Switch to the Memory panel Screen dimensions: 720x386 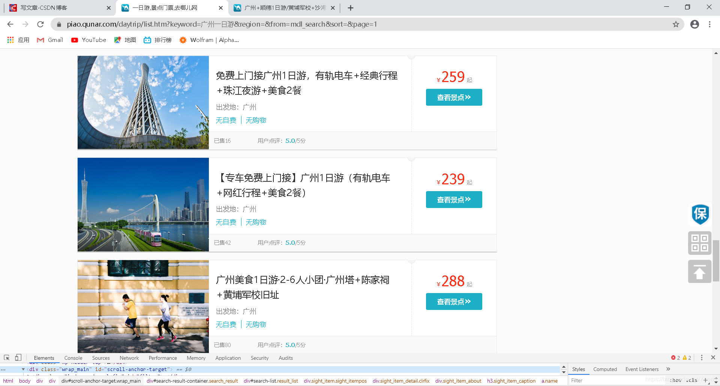[x=196, y=358]
